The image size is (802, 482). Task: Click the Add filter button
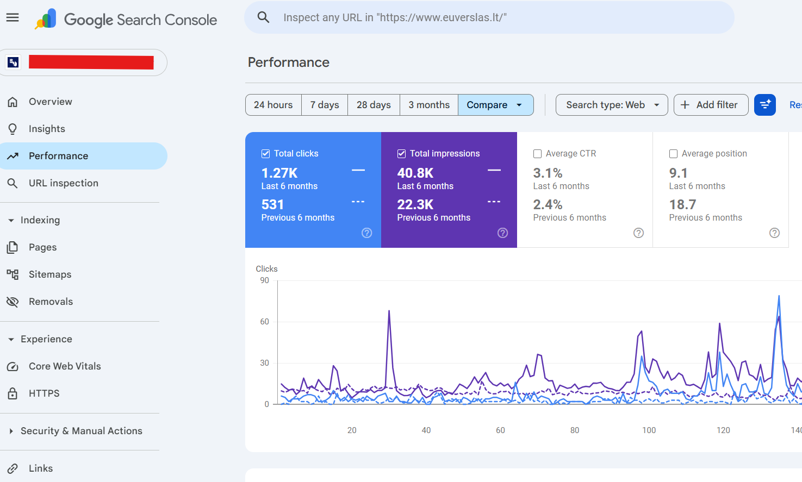(711, 105)
